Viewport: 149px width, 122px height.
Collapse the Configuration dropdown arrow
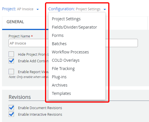point(105,9)
